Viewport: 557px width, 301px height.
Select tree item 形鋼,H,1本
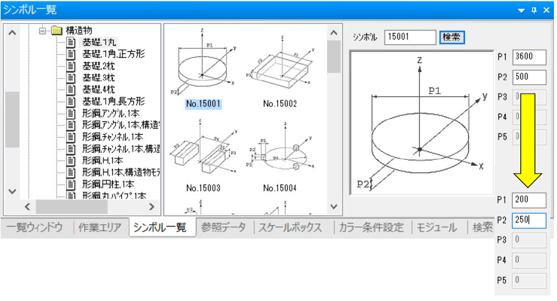pyautogui.click(x=102, y=160)
